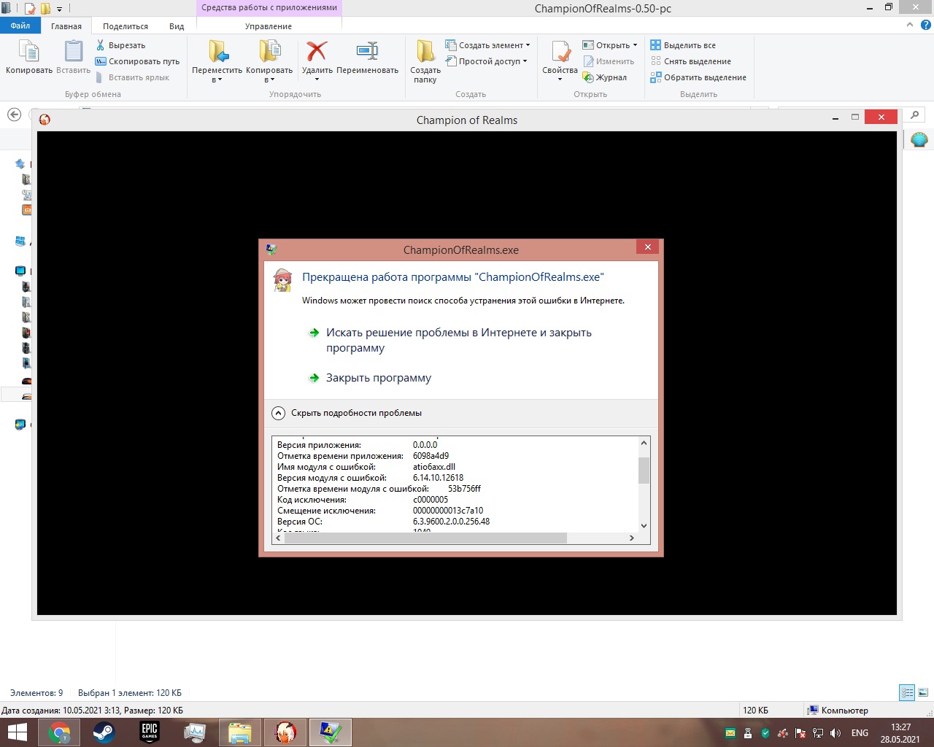934x747 pixels.
Task: Click the Explorer help question mark icon
Action: click(925, 25)
